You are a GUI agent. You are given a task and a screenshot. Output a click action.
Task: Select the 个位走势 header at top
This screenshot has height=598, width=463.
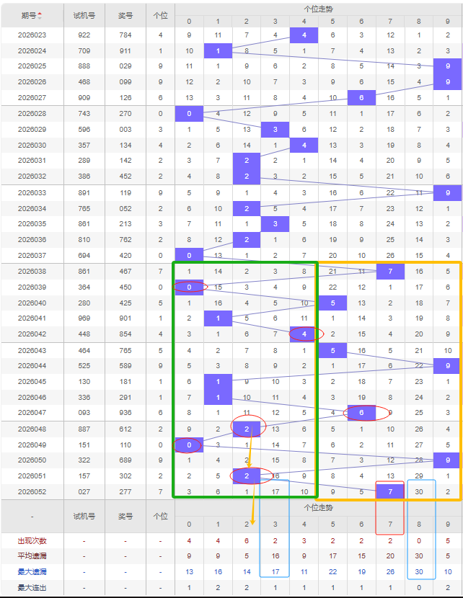(x=318, y=9)
